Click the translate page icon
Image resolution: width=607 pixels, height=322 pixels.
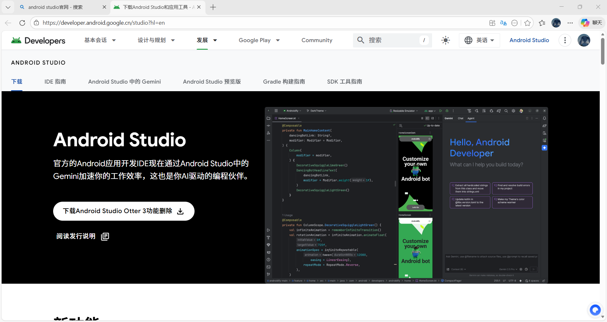[x=503, y=23]
